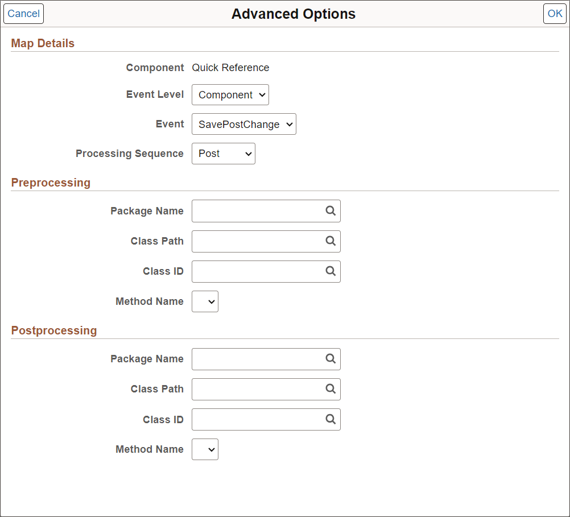This screenshot has height=517, width=570.
Task: Open the Postprocessing Class Path lookup icon
Action: [331, 389]
